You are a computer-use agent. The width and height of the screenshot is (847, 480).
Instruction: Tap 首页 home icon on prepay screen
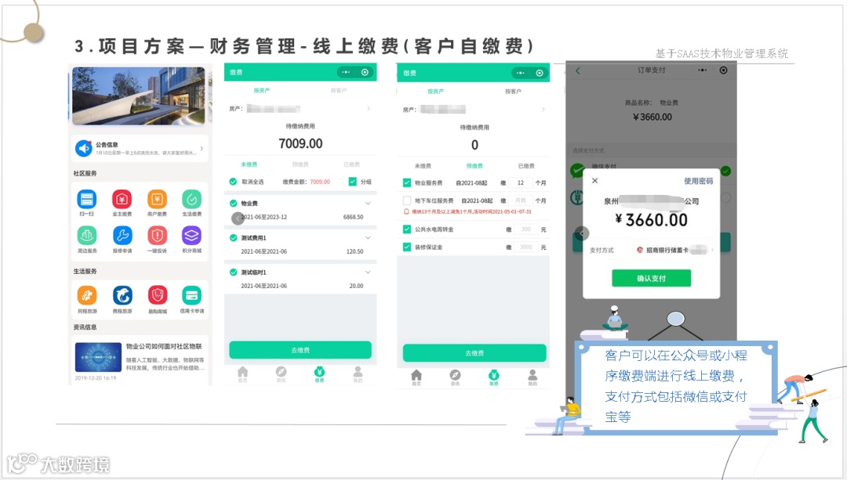tap(416, 375)
